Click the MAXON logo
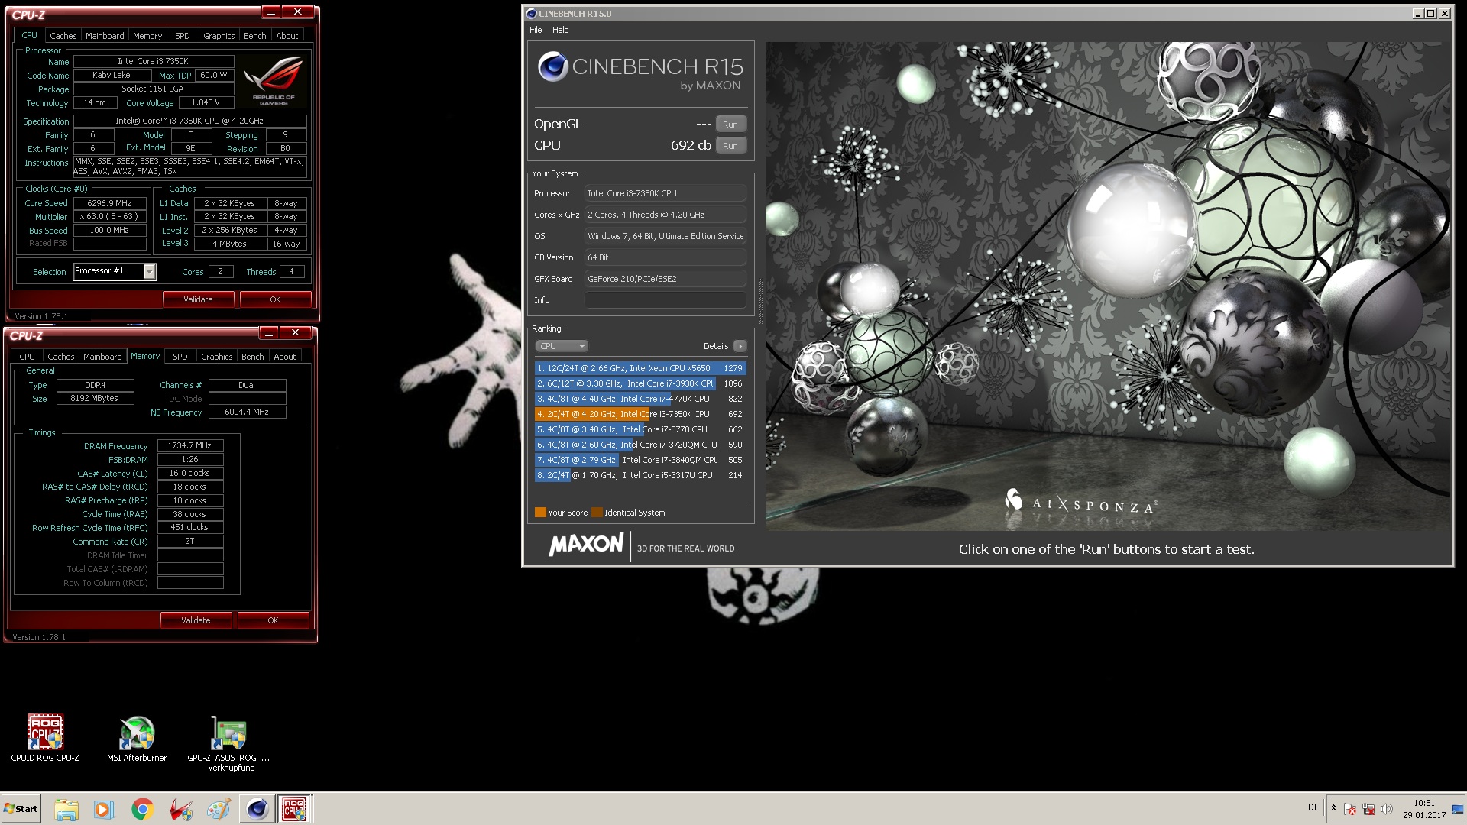 pos(586,545)
